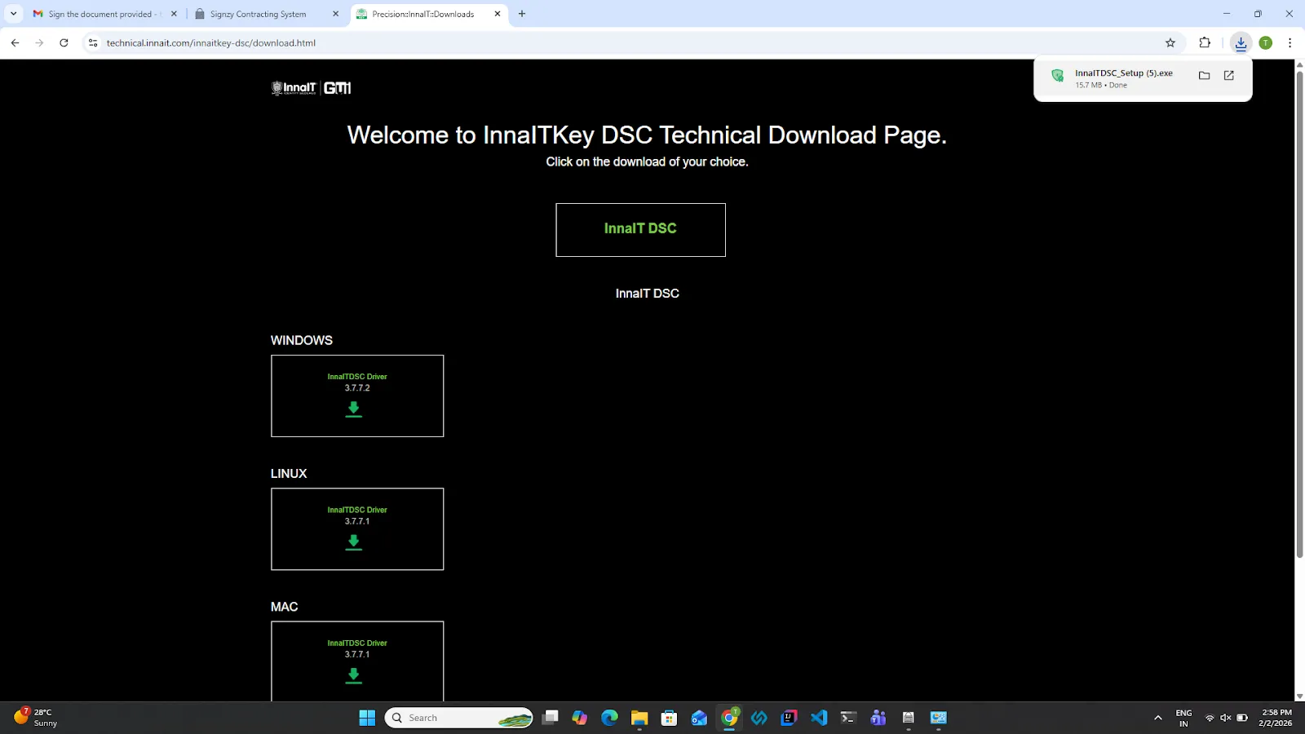This screenshot has width=1305, height=734.
Task: Open a new browser tab
Action: pyautogui.click(x=522, y=14)
